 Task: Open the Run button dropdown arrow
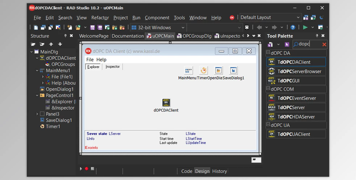pyautogui.click(x=313, y=27)
